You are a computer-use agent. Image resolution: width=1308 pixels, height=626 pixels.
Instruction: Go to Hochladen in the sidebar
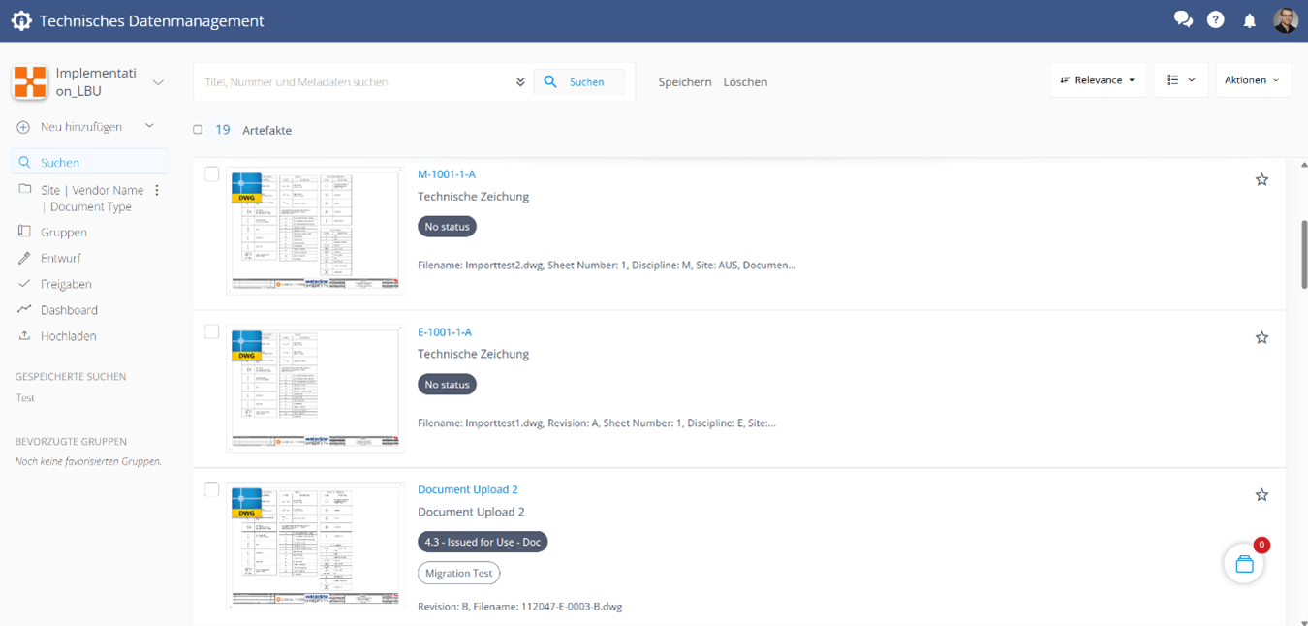click(x=68, y=336)
